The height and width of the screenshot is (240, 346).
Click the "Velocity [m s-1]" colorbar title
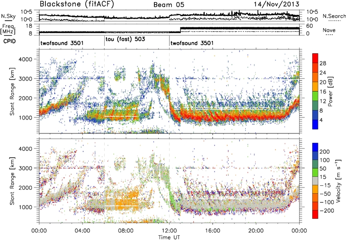tap(338, 181)
